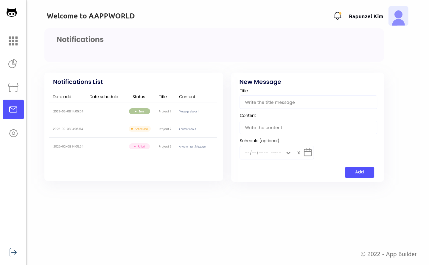
Task: Click the 'Another test Message' content cell
Action: (x=192, y=147)
